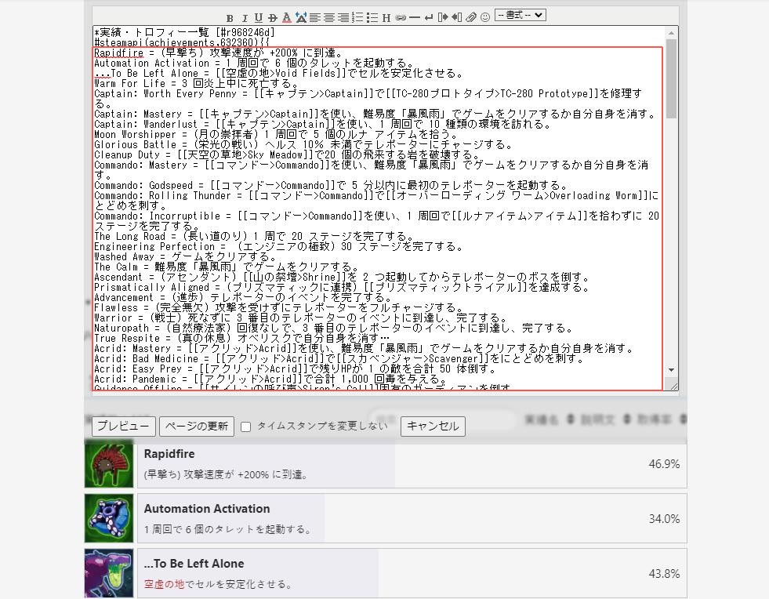The height and width of the screenshot is (599, 769).
Task: Insert a hyperlink
Action: coord(401,17)
